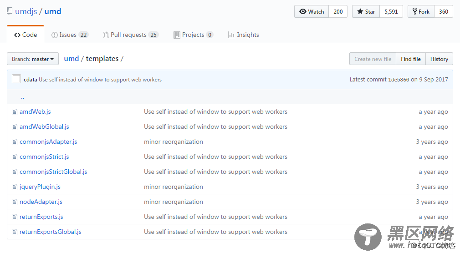
Task: Watch the repository
Action: pos(312,11)
